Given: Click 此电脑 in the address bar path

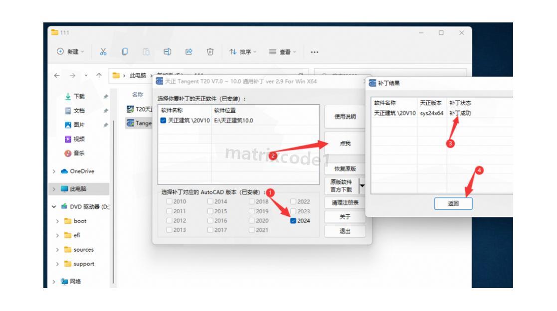Looking at the screenshot, I should click(138, 76).
